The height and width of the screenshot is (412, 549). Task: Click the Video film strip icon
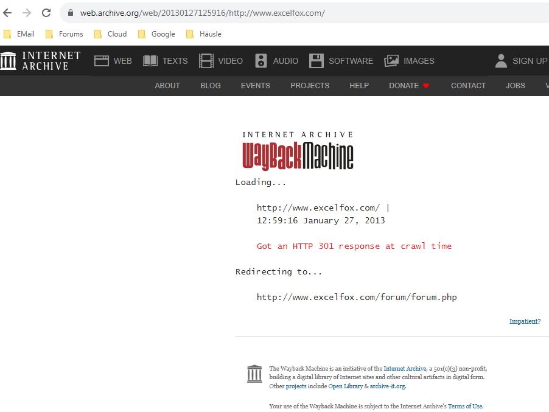tap(206, 61)
